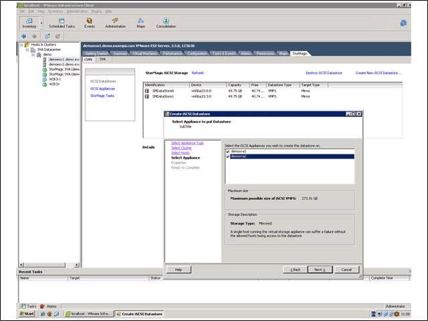Click the Refresh link

[x=198, y=73]
